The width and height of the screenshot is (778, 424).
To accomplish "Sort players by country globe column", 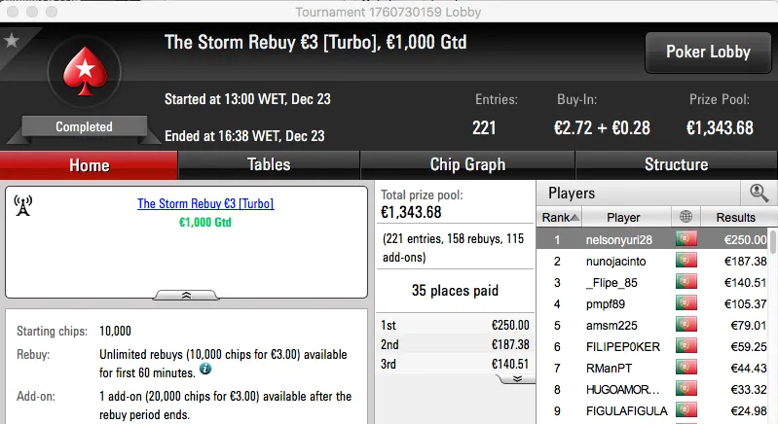I will (x=685, y=217).
